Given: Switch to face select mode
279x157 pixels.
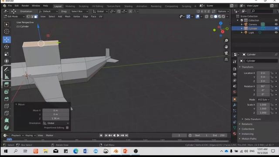Looking at the screenshot, I should pyautogui.click(x=36, y=17).
